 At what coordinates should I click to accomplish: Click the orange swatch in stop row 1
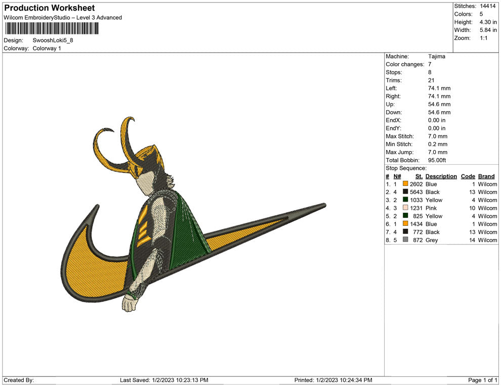click(405, 184)
